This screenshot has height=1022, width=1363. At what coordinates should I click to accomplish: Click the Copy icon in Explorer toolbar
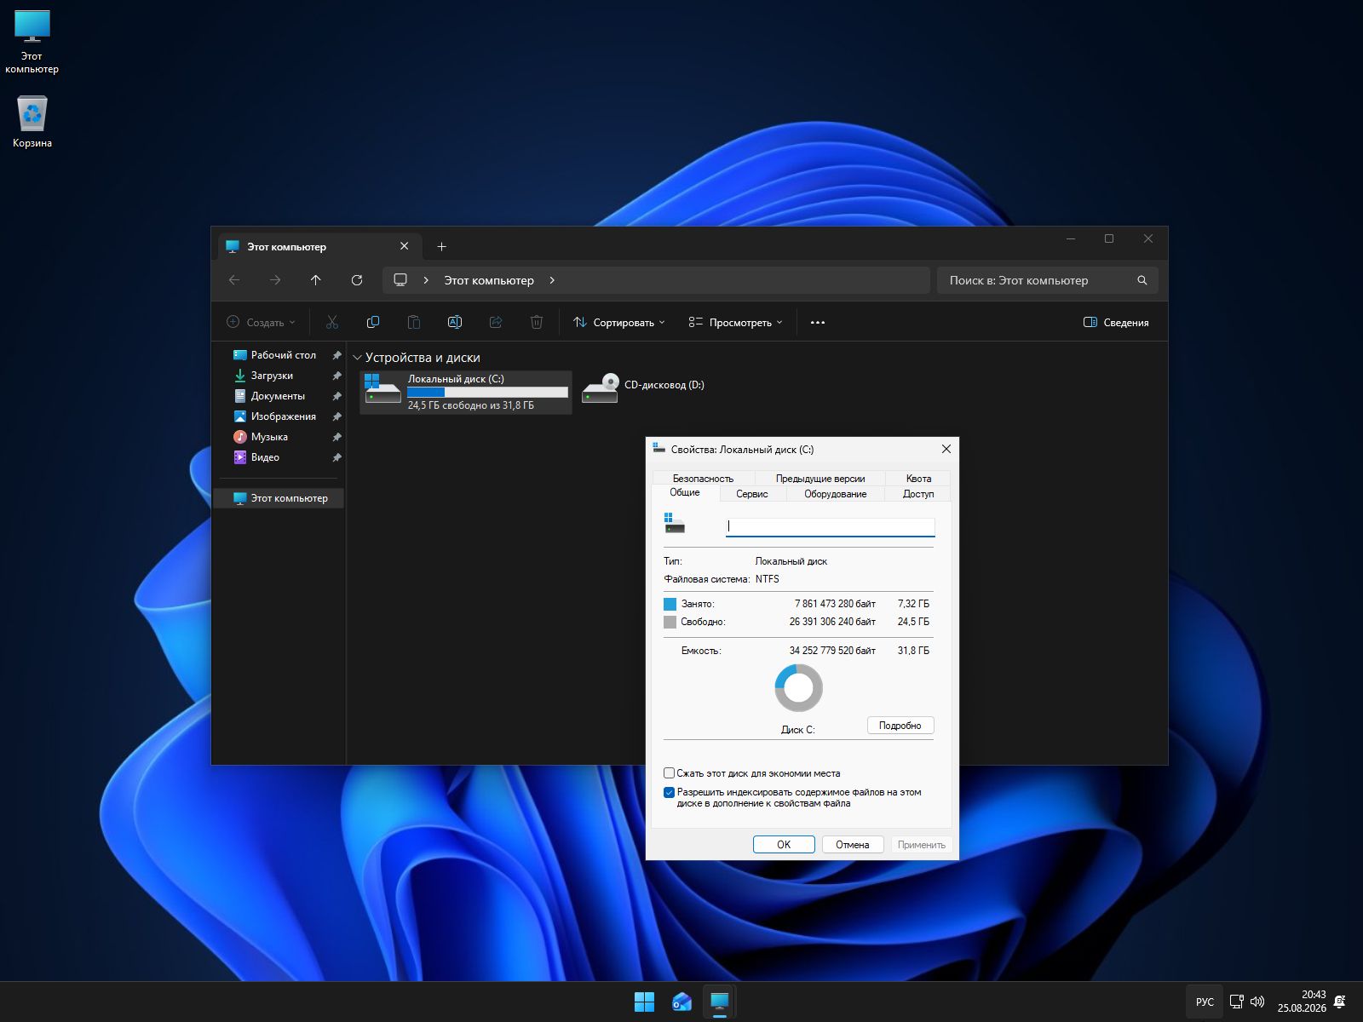tap(372, 322)
